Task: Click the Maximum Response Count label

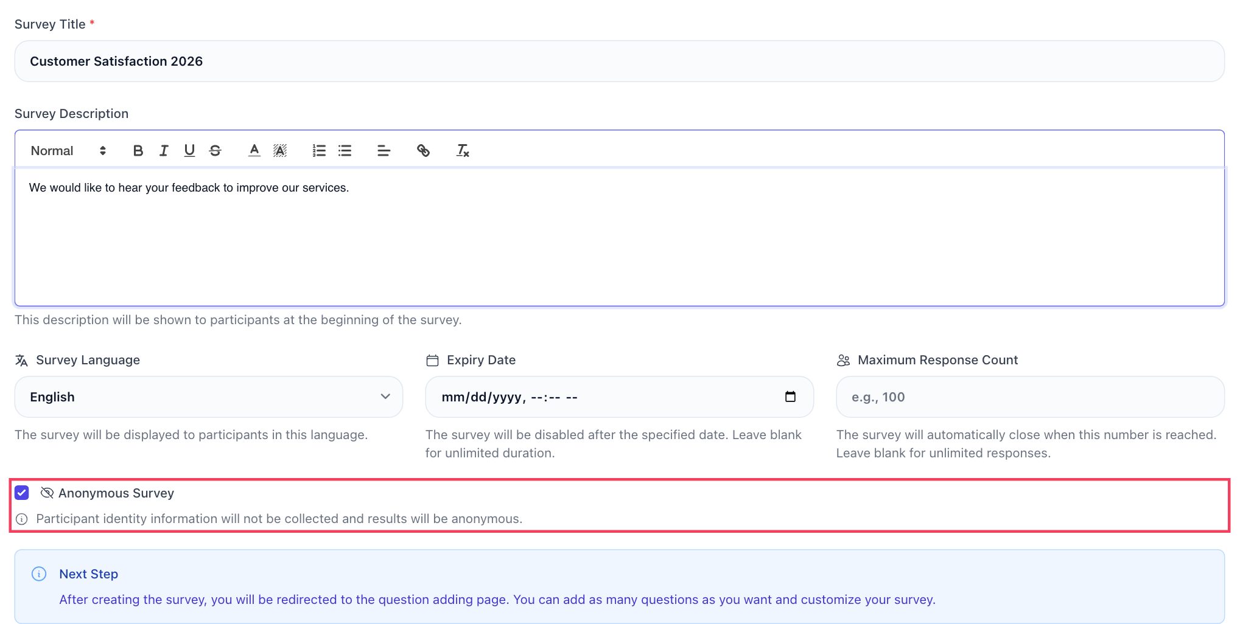Action: (x=937, y=360)
